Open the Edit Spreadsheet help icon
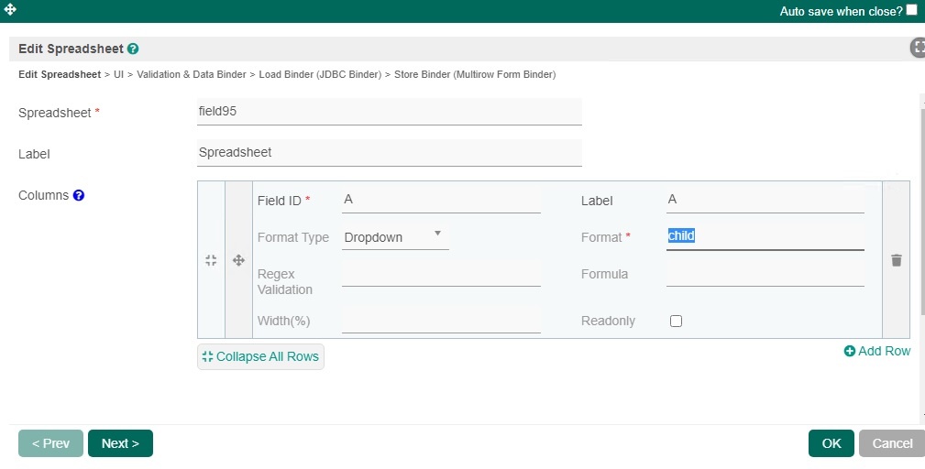This screenshot has height=469, width=925. [x=133, y=49]
